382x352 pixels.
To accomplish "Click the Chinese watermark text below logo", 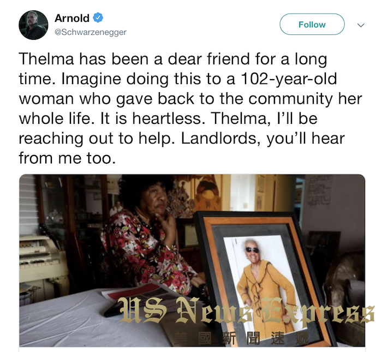I will (241, 338).
